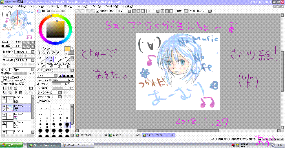
Task: Toggle advanced settings checkbox in brush panel
Action: [38, 101]
